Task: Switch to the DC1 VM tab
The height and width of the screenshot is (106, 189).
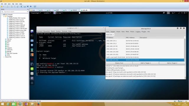Action: [42, 10]
